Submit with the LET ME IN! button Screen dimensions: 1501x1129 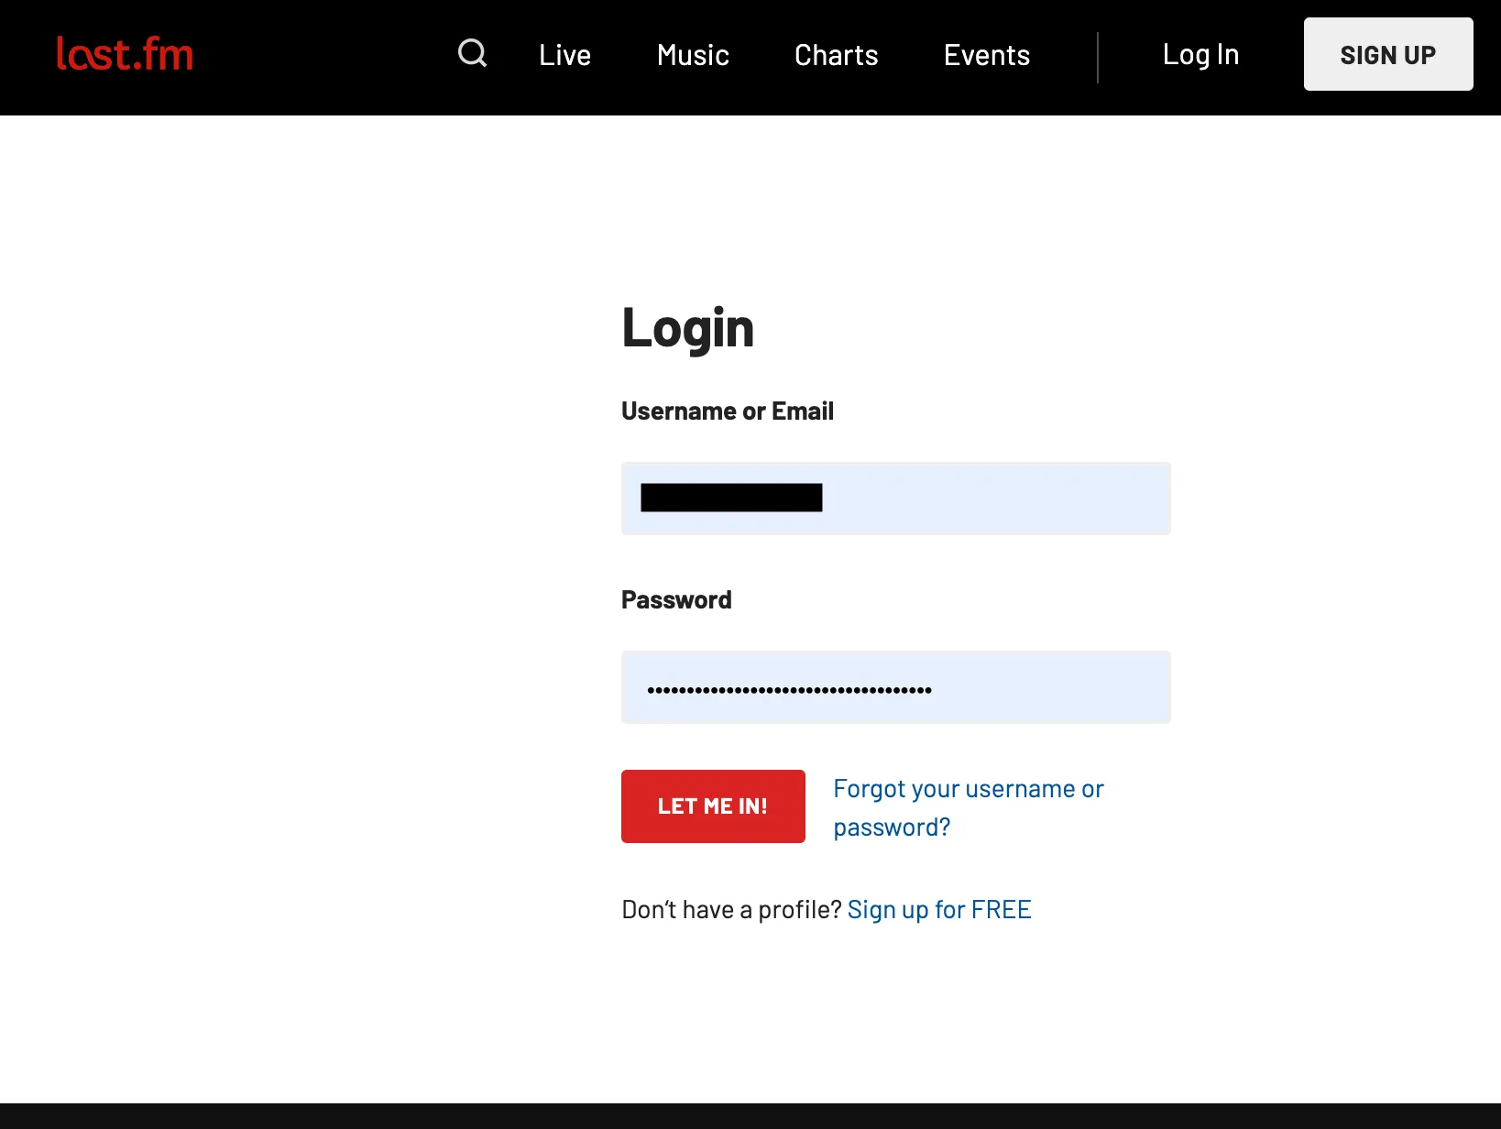coord(713,806)
